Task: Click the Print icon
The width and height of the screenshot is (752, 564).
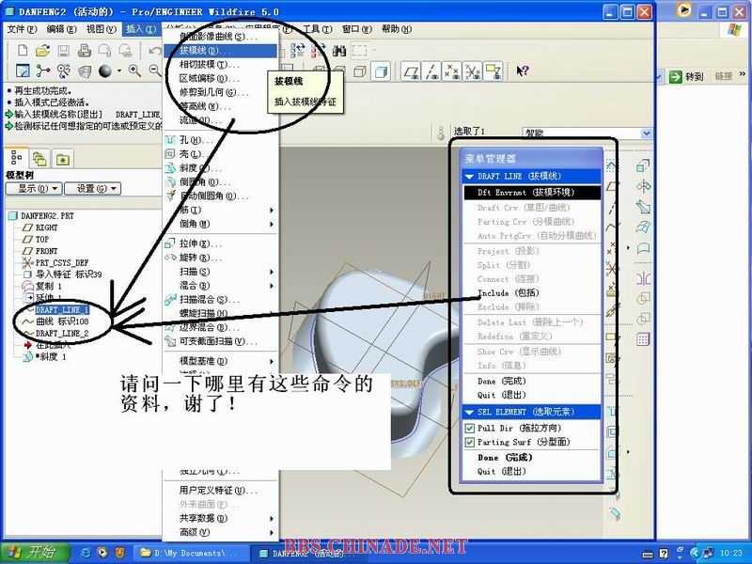Action: click(x=84, y=51)
